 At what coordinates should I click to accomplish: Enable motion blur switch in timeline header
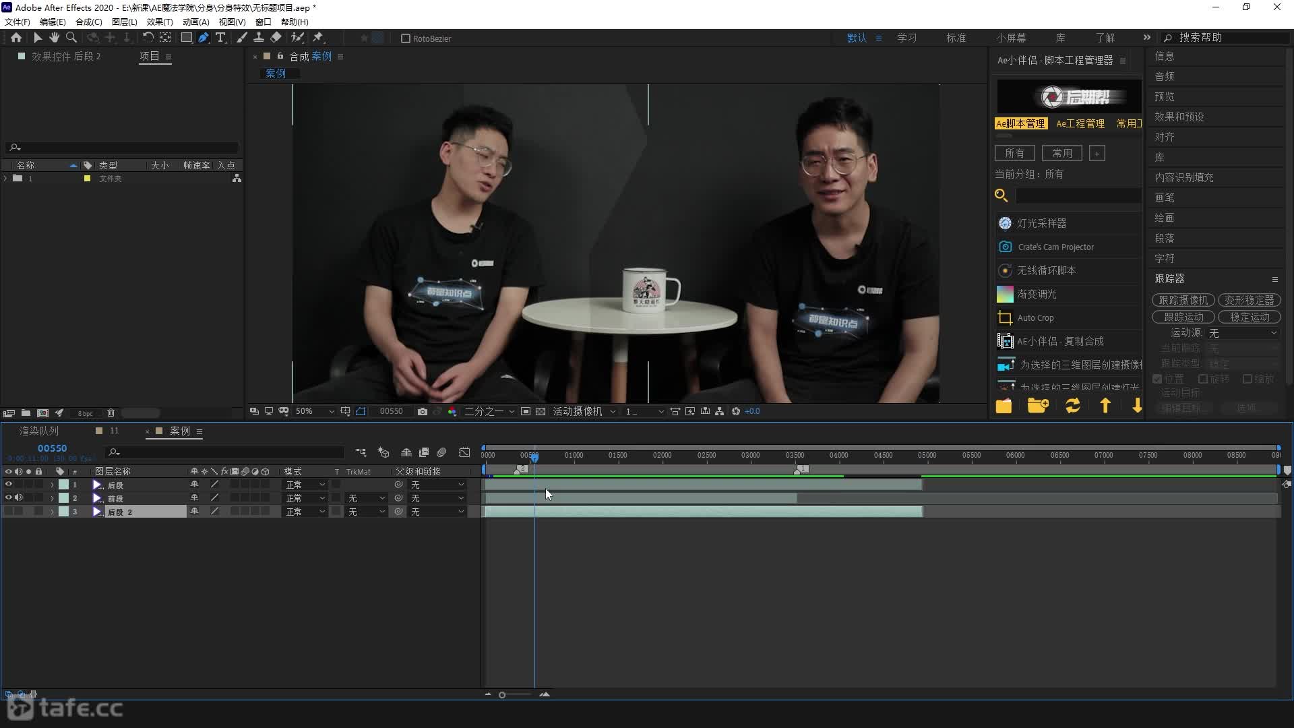(441, 452)
